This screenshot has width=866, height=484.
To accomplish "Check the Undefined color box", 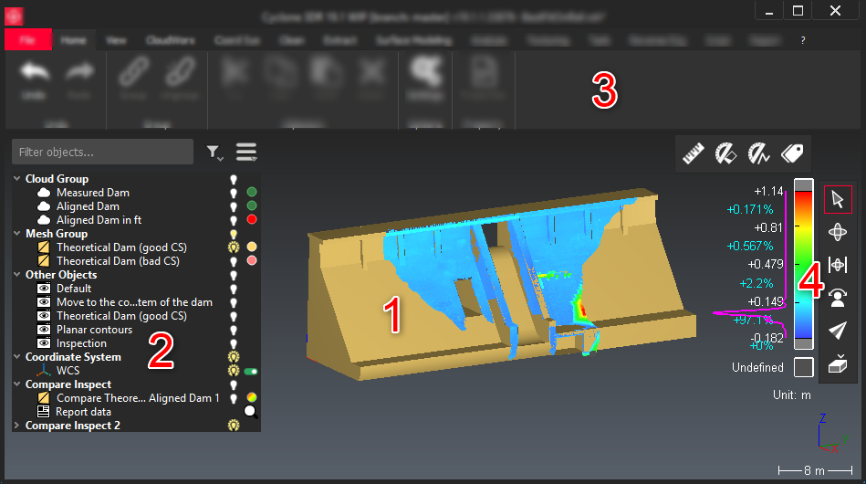I will pos(803,367).
